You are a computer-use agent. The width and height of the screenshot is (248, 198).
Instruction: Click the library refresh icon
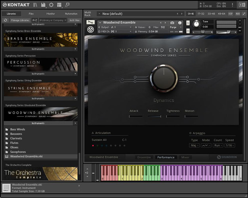(6, 20)
